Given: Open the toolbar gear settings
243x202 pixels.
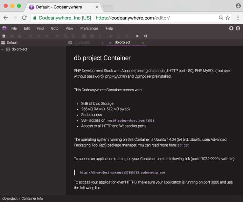Looking at the screenshot, I should (146, 36).
